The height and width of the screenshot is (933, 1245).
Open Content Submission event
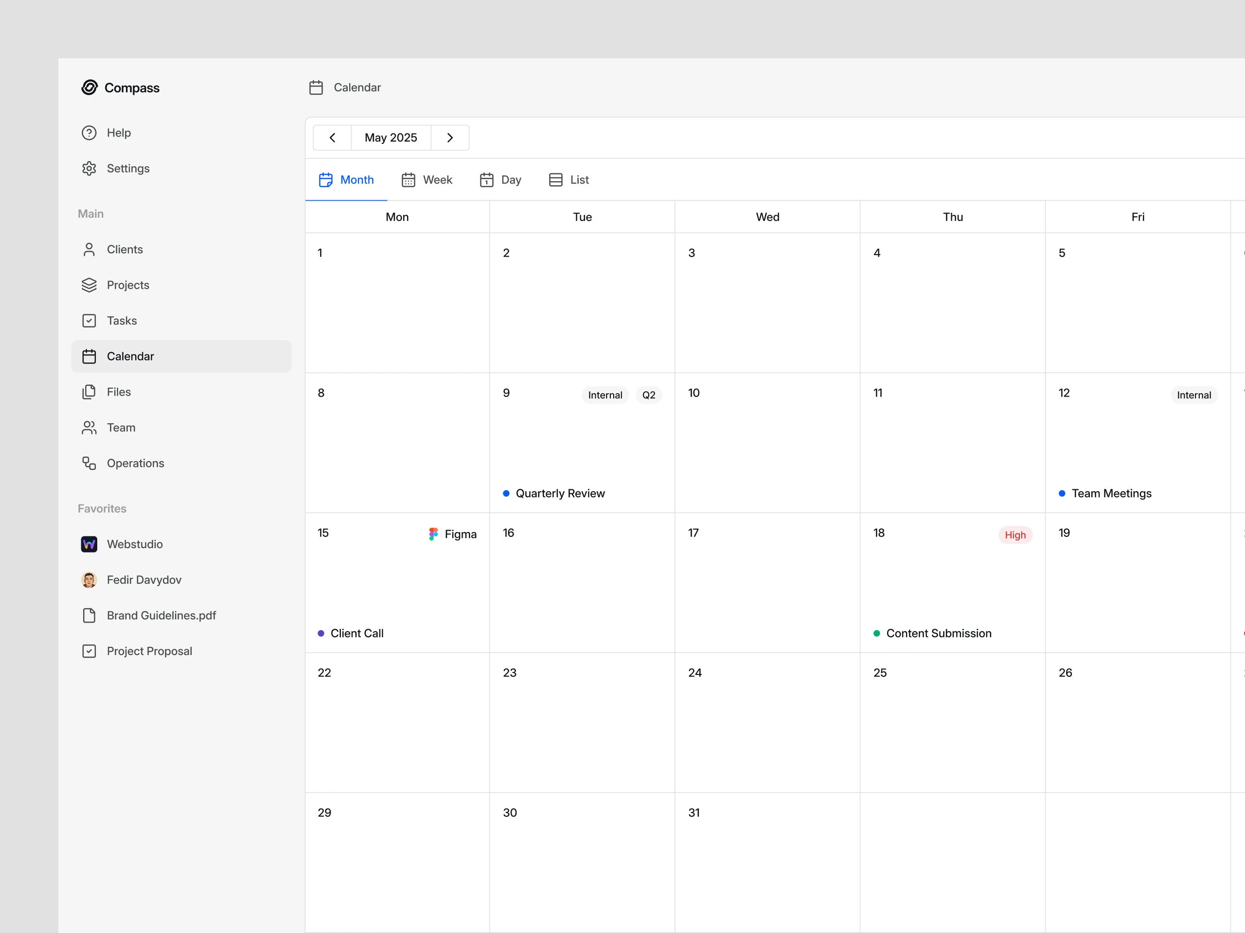point(938,634)
